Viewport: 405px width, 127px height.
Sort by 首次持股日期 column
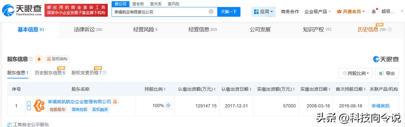point(364,89)
